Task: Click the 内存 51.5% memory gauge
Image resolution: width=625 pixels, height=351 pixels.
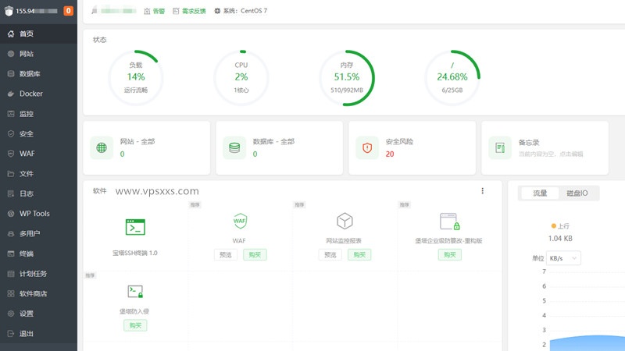Action: 347,77
